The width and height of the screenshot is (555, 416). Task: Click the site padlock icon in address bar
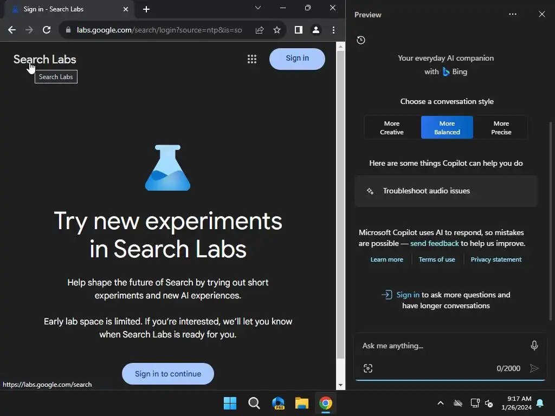(x=68, y=30)
